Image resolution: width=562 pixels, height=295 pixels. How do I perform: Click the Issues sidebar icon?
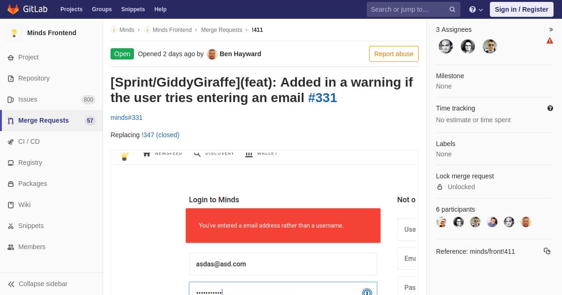point(11,99)
